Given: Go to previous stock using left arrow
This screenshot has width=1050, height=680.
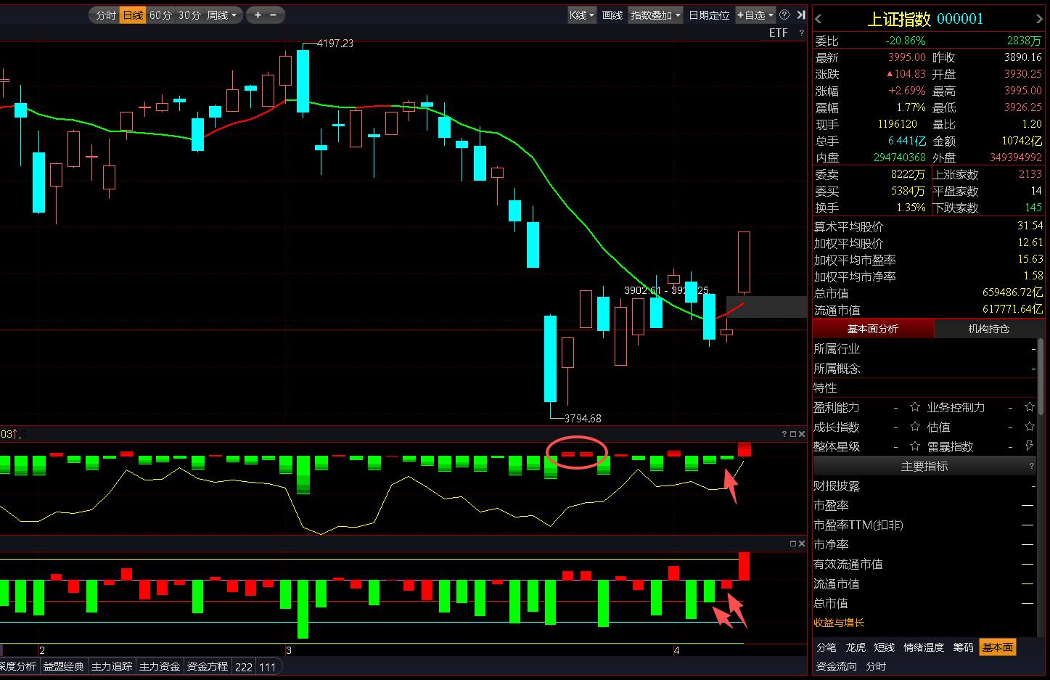Looking at the screenshot, I should click(819, 20).
